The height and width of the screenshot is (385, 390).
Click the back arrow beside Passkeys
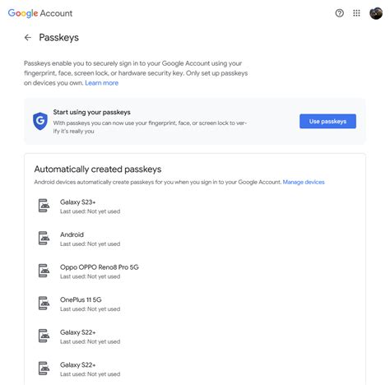pos(28,38)
